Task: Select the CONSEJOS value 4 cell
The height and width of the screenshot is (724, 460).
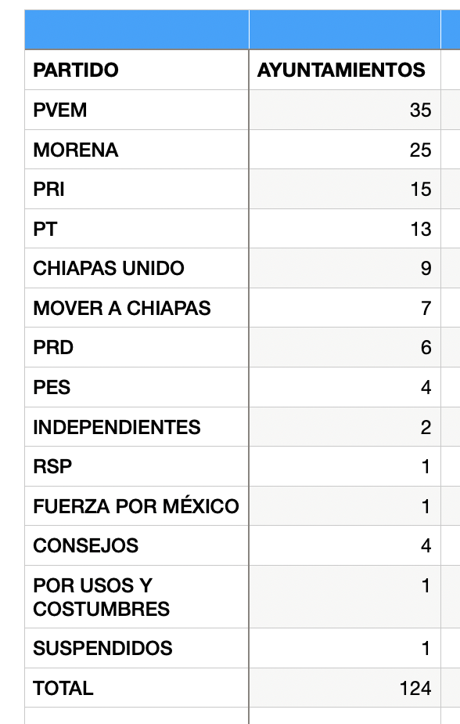Action: [x=345, y=545]
